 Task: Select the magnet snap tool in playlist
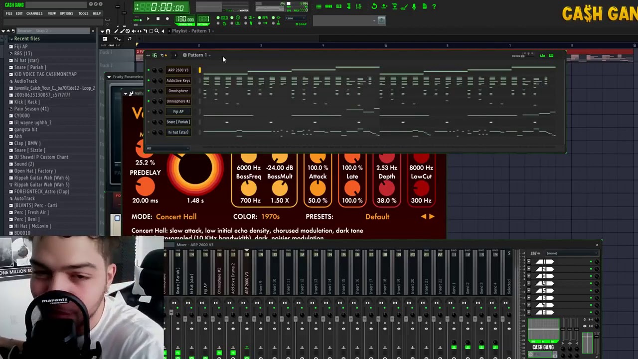[108, 31]
